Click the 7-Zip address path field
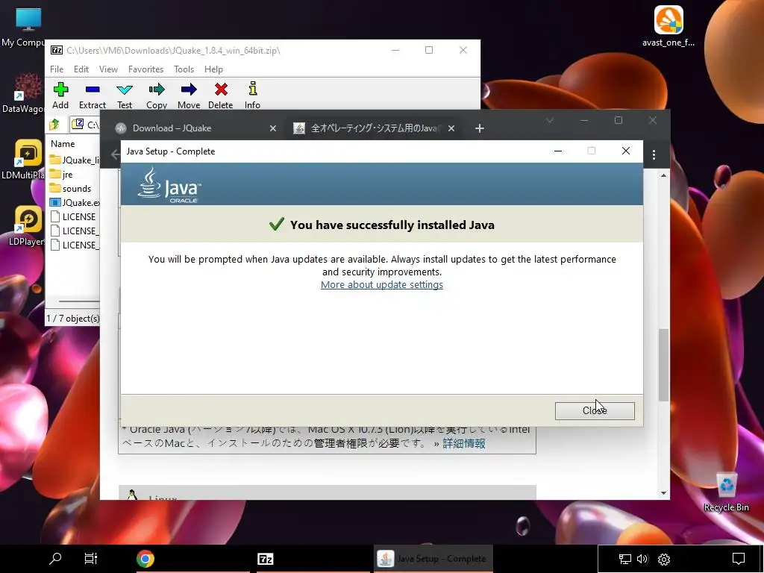Viewport: 764px width, 573px height. pos(86,125)
